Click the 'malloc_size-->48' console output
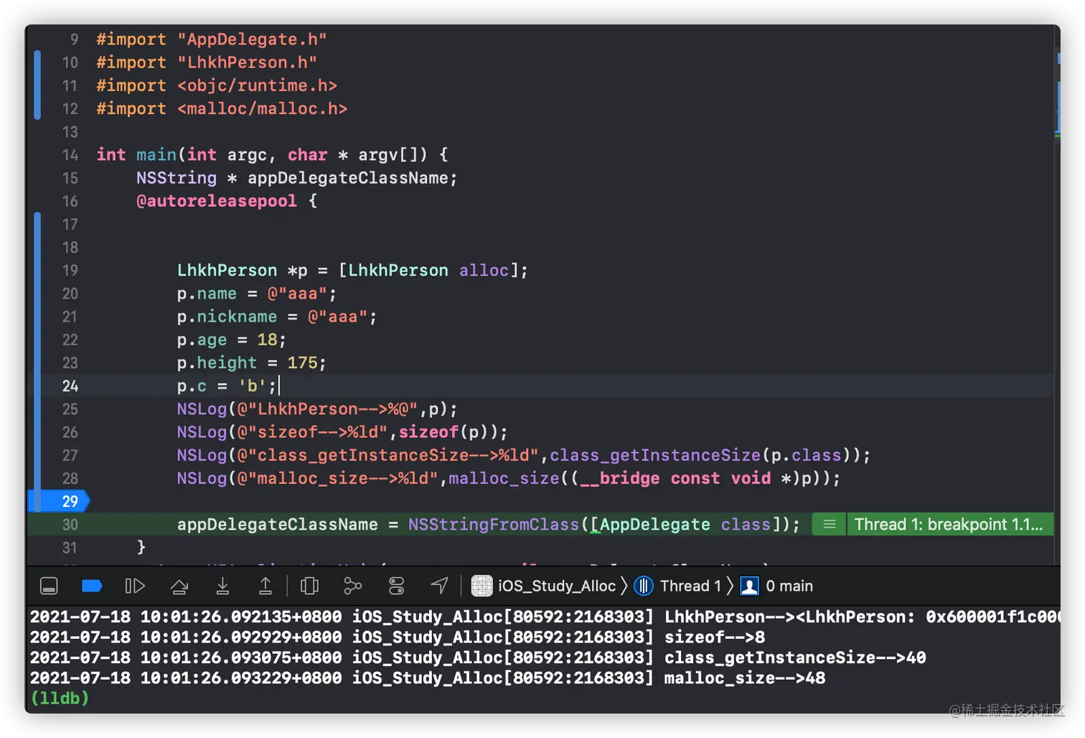The width and height of the screenshot is (1085, 738). pyautogui.click(x=745, y=678)
